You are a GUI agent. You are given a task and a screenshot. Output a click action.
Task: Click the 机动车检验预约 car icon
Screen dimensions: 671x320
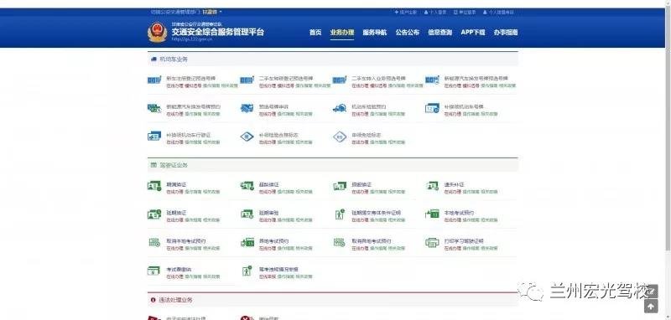tap(340, 109)
